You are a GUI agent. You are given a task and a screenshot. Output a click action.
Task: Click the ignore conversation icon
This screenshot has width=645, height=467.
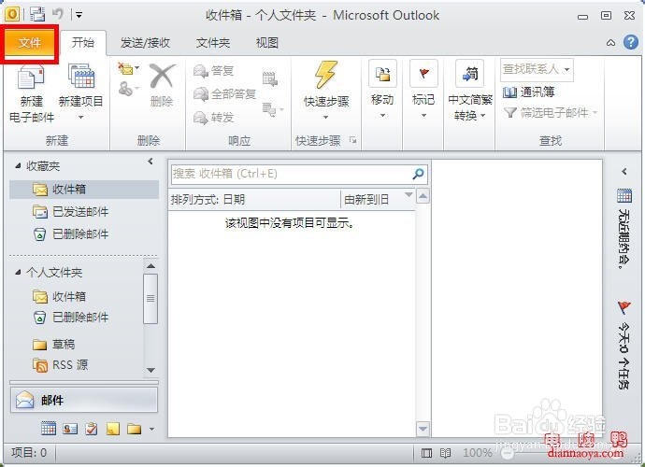(128, 69)
